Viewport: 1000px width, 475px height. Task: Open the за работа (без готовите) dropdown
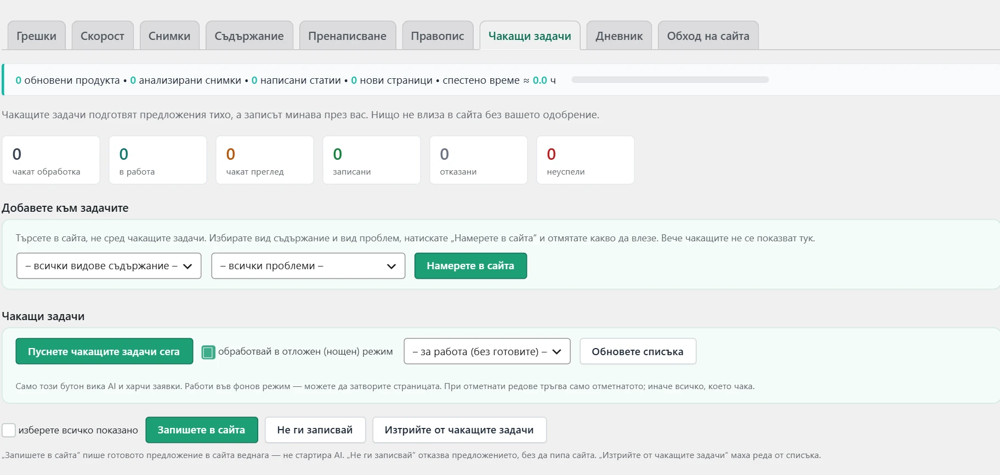pos(487,351)
